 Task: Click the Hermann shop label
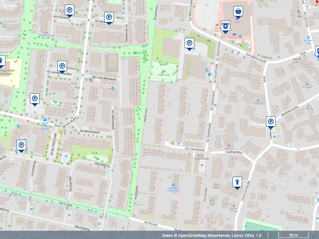coord(234,38)
